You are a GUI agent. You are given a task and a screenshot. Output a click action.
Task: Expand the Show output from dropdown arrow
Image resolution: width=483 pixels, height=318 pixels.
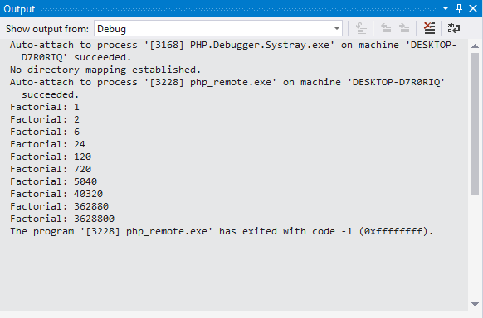pyautogui.click(x=337, y=29)
